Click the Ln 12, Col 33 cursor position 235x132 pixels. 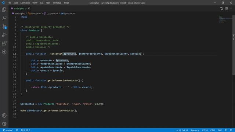pyautogui.click(x=182, y=130)
